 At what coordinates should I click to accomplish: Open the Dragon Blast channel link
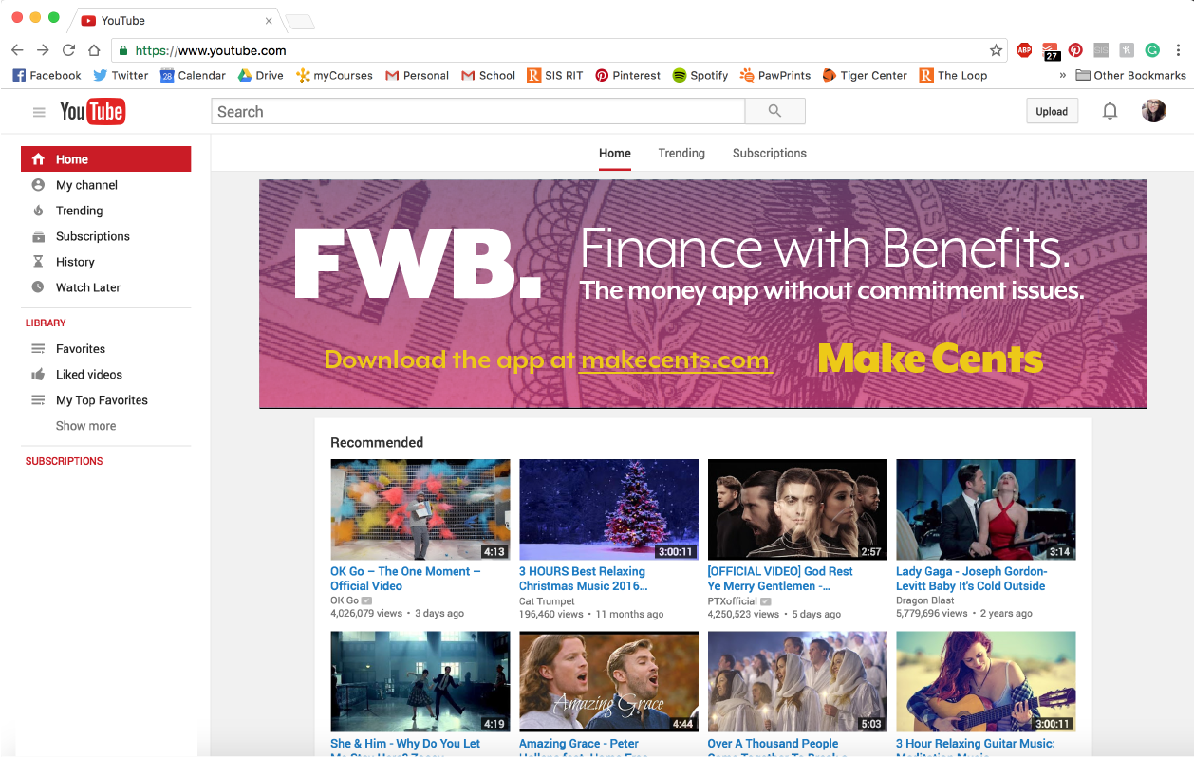[x=926, y=600]
